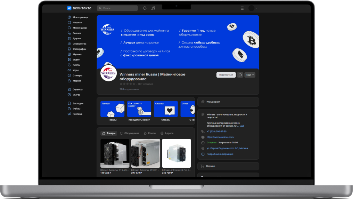This screenshot has width=353, height=199.
Task: Click the 240 700 ₽ price
Action: [167, 173]
